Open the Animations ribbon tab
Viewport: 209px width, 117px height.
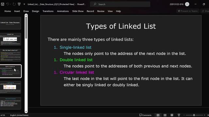point(63,11)
